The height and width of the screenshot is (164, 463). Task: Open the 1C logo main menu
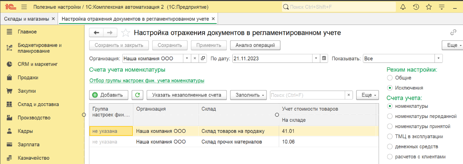pyautogui.click(x=10, y=7)
